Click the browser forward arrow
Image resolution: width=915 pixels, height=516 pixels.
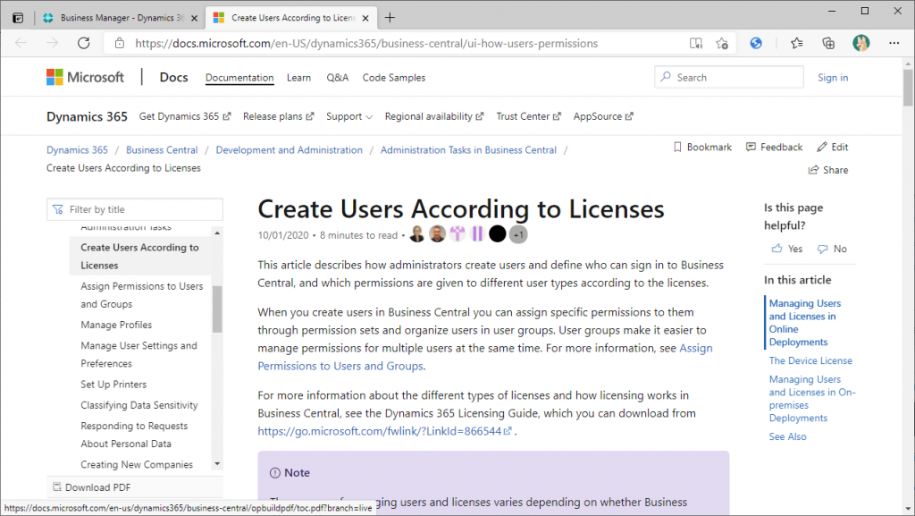tap(53, 43)
